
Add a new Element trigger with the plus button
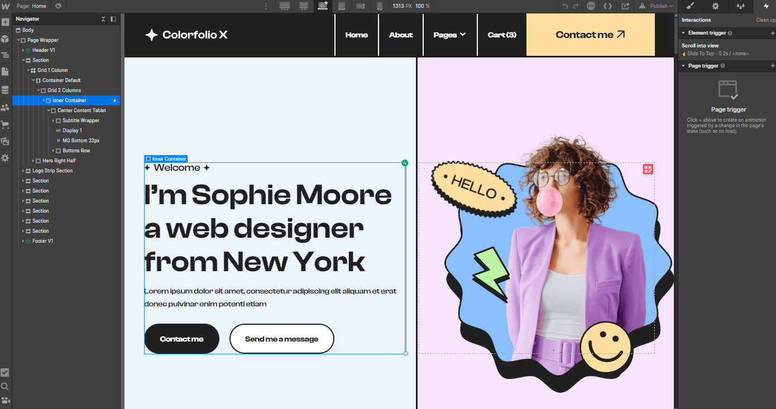772,32
